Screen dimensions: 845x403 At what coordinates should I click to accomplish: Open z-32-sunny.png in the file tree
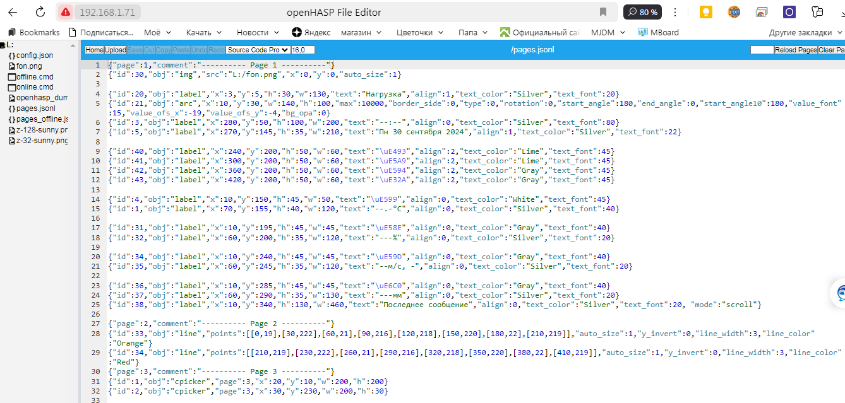pyautogui.click(x=42, y=141)
